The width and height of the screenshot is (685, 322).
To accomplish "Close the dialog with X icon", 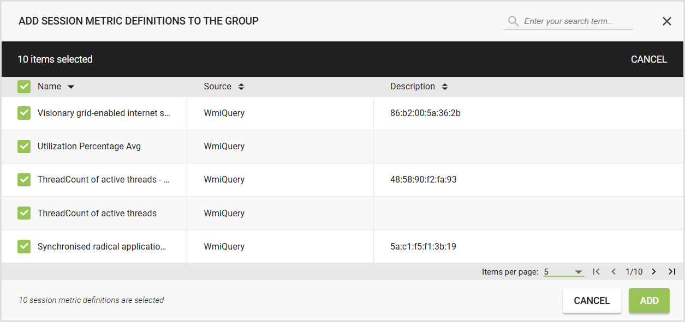I will point(666,21).
